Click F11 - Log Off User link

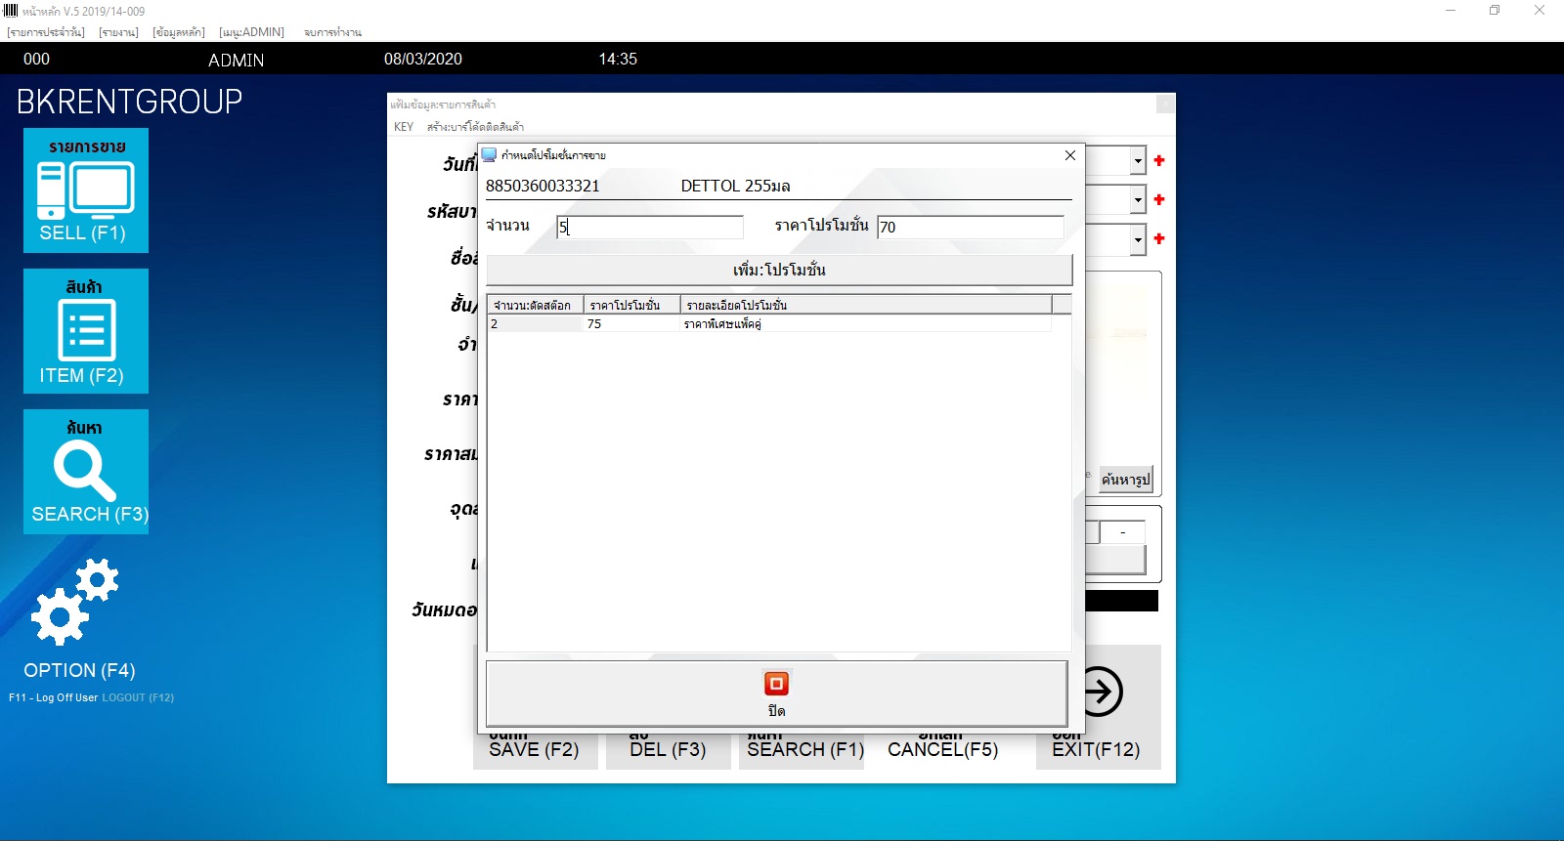(54, 697)
